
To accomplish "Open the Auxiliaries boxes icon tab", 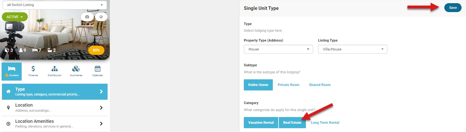I will click(x=76, y=71).
